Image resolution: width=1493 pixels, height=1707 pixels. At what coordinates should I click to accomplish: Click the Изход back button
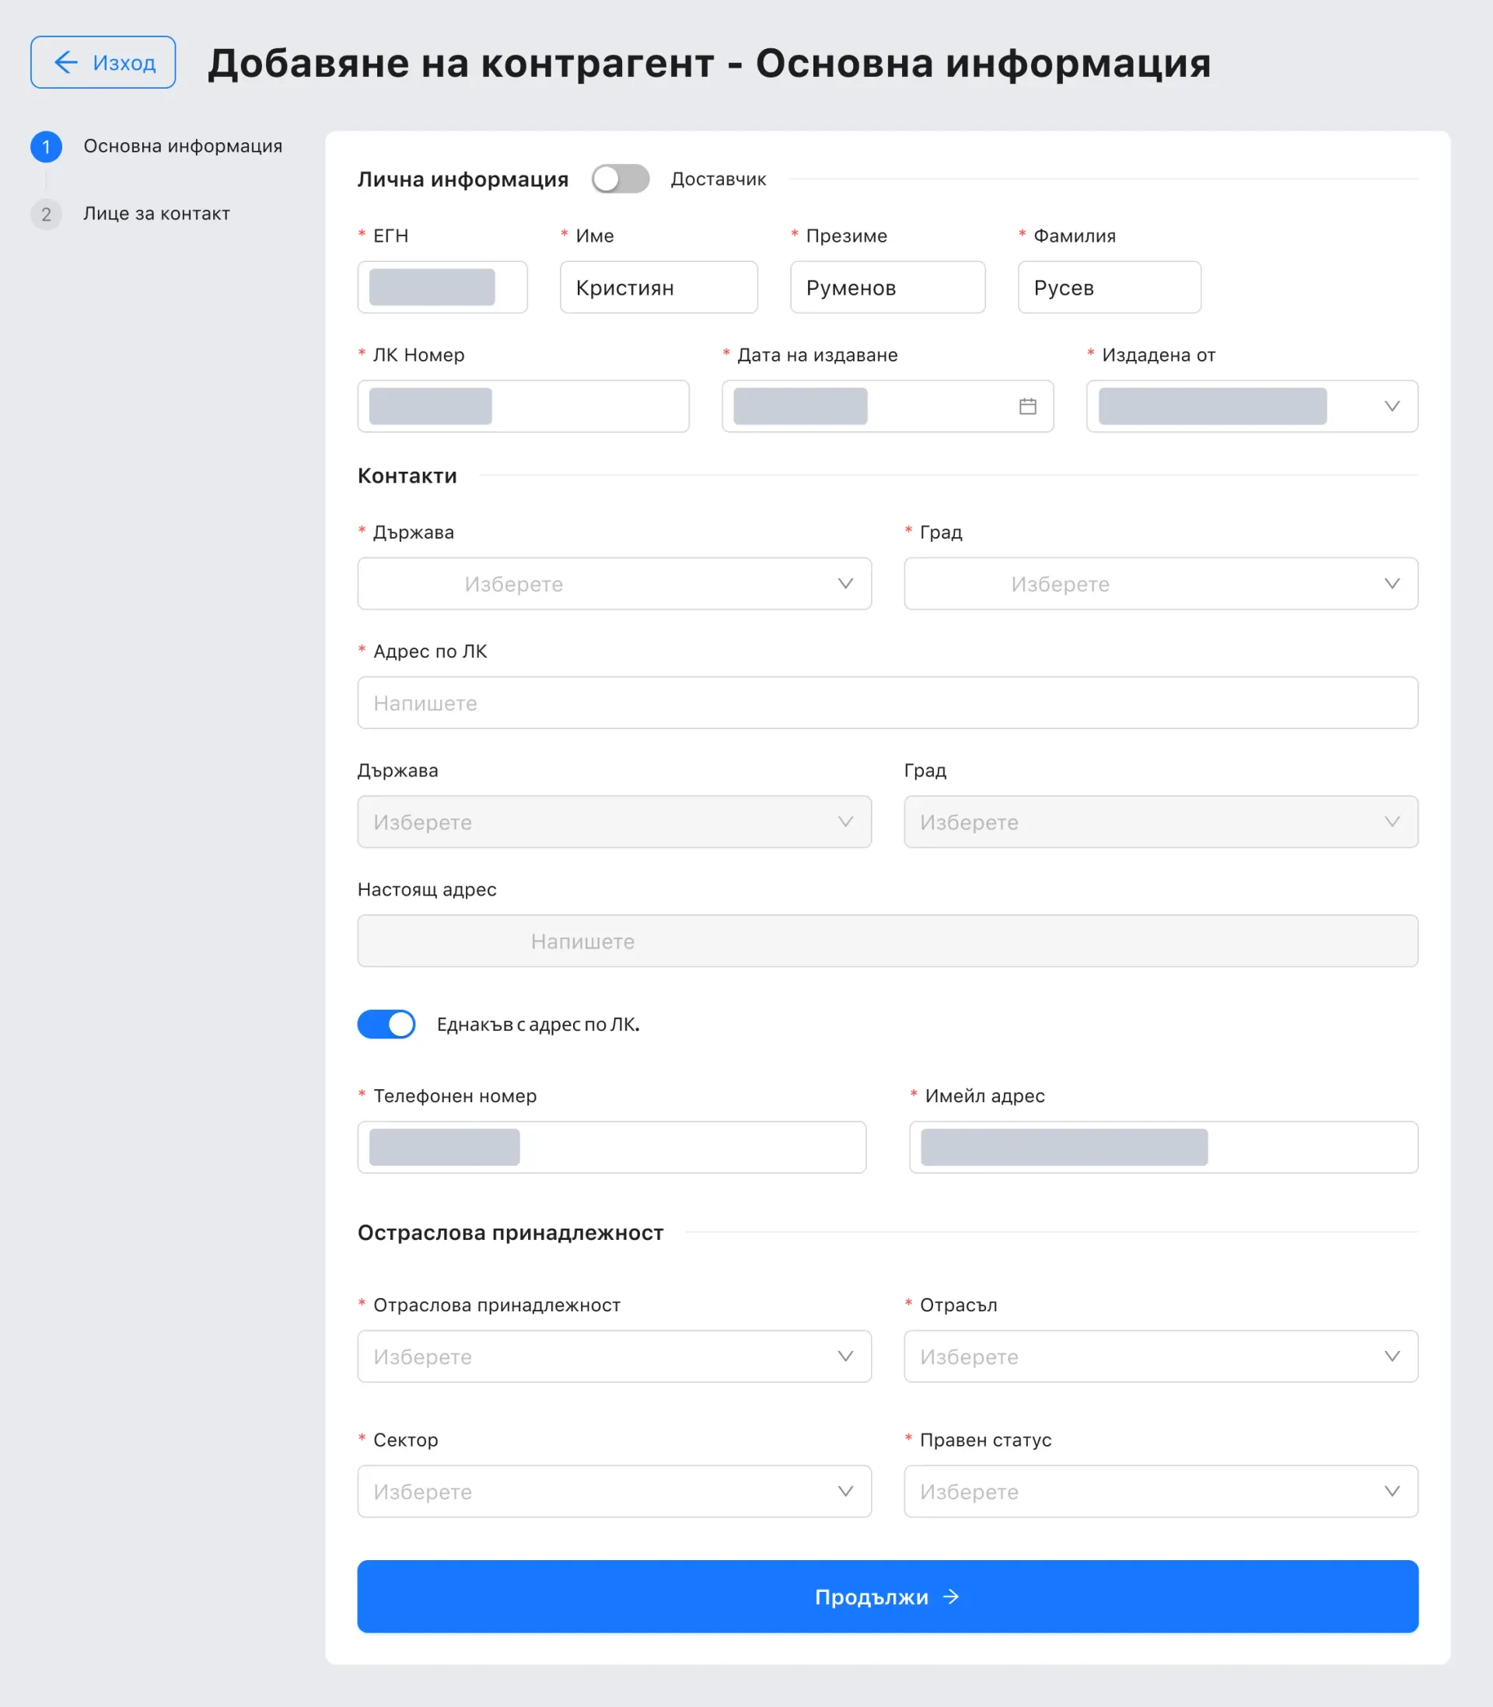click(x=103, y=62)
